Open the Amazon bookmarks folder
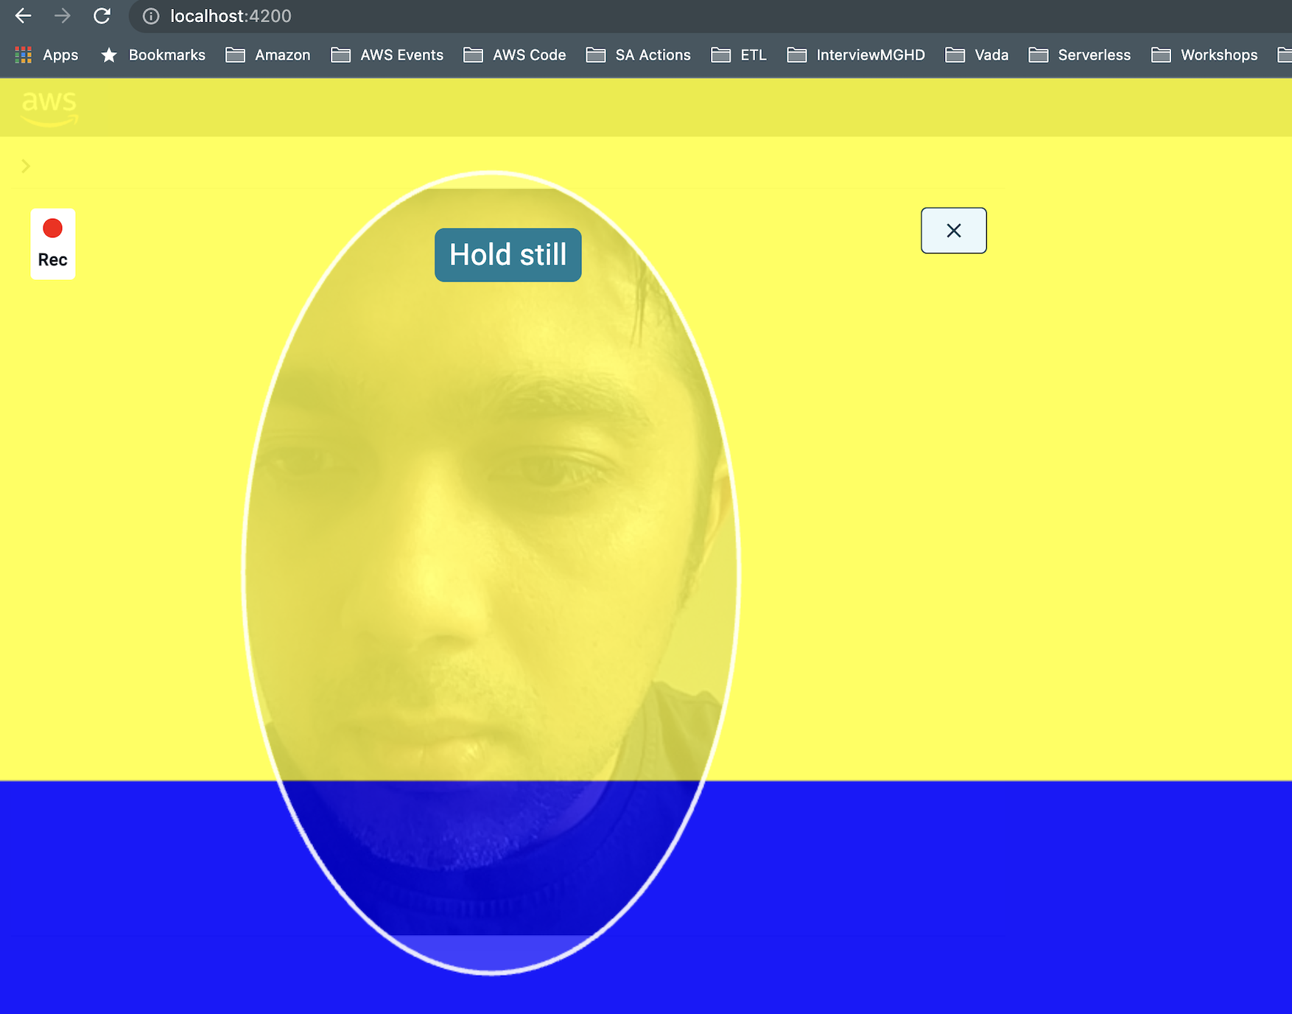 (x=268, y=55)
